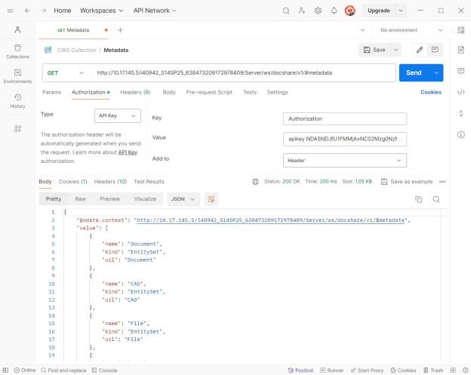Expand the API Network dropdown
The width and height of the screenshot is (471, 375).
pyautogui.click(x=155, y=11)
